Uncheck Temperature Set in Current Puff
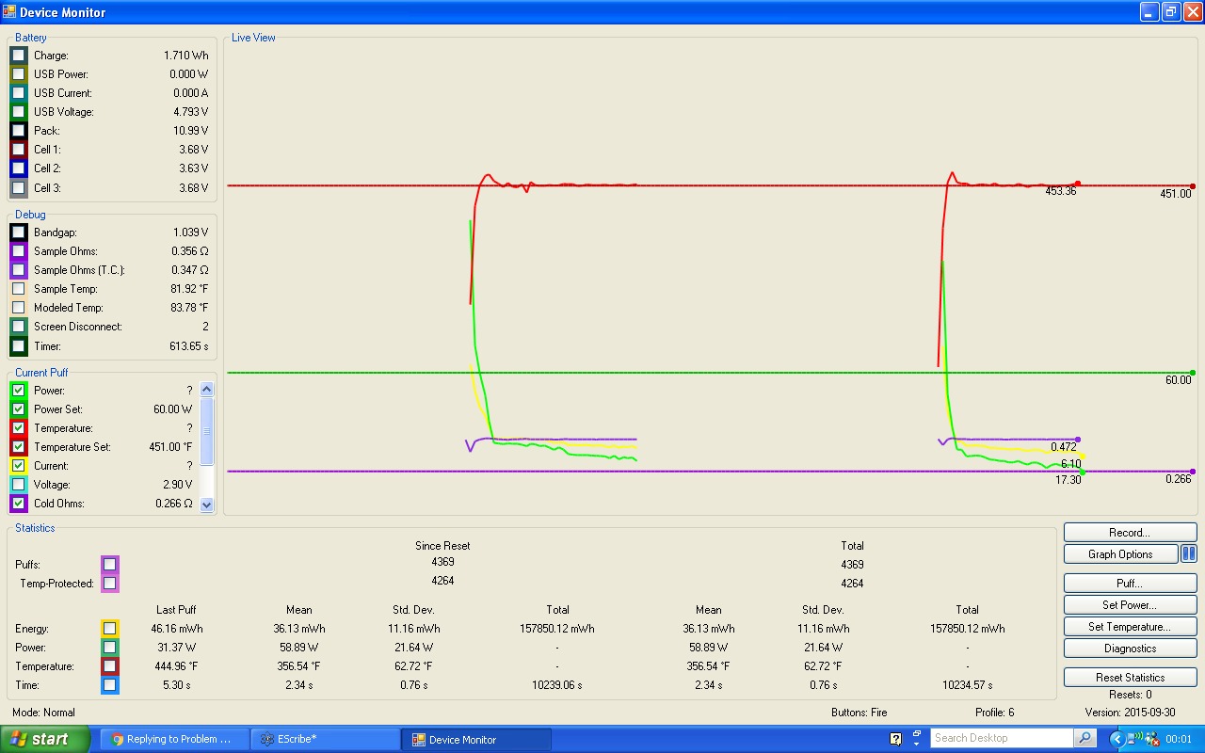Screen dimensions: 1205x753 point(19,447)
